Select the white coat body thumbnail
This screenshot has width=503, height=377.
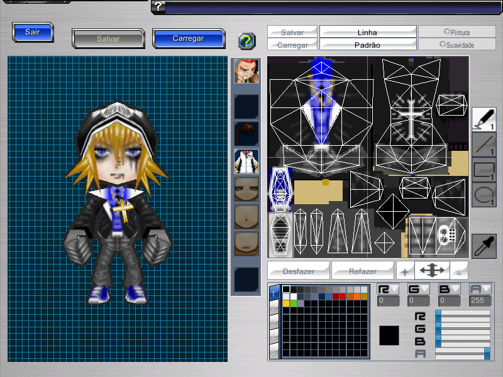[x=246, y=161]
